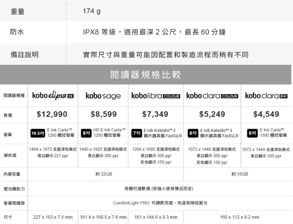This screenshot has height=224, width=293.
Task: Click the 8吋 screen size badge
Action: [86, 133]
